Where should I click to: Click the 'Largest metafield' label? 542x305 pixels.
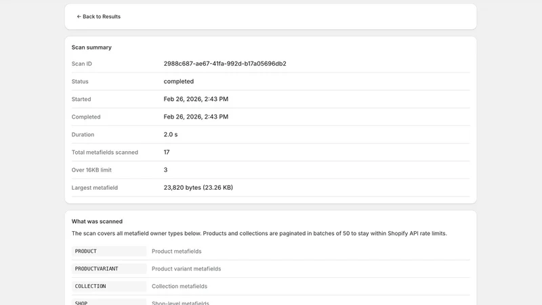coord(95,188)
